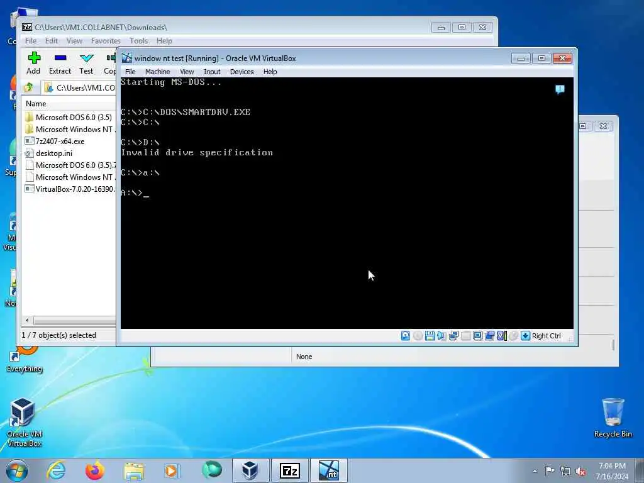Open Windows Explorer from the taskbar
The height and width of the screenshot is (483, 644).
[134, 470]
